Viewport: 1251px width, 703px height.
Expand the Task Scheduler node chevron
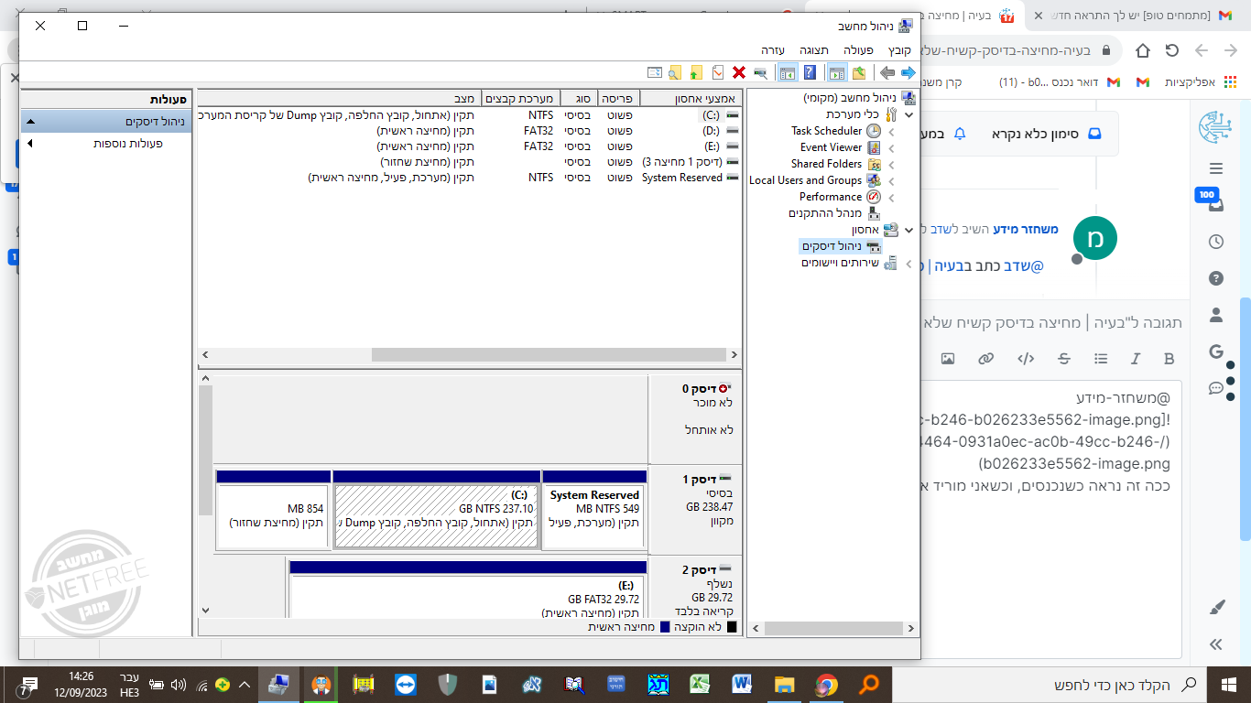[892, 131]
